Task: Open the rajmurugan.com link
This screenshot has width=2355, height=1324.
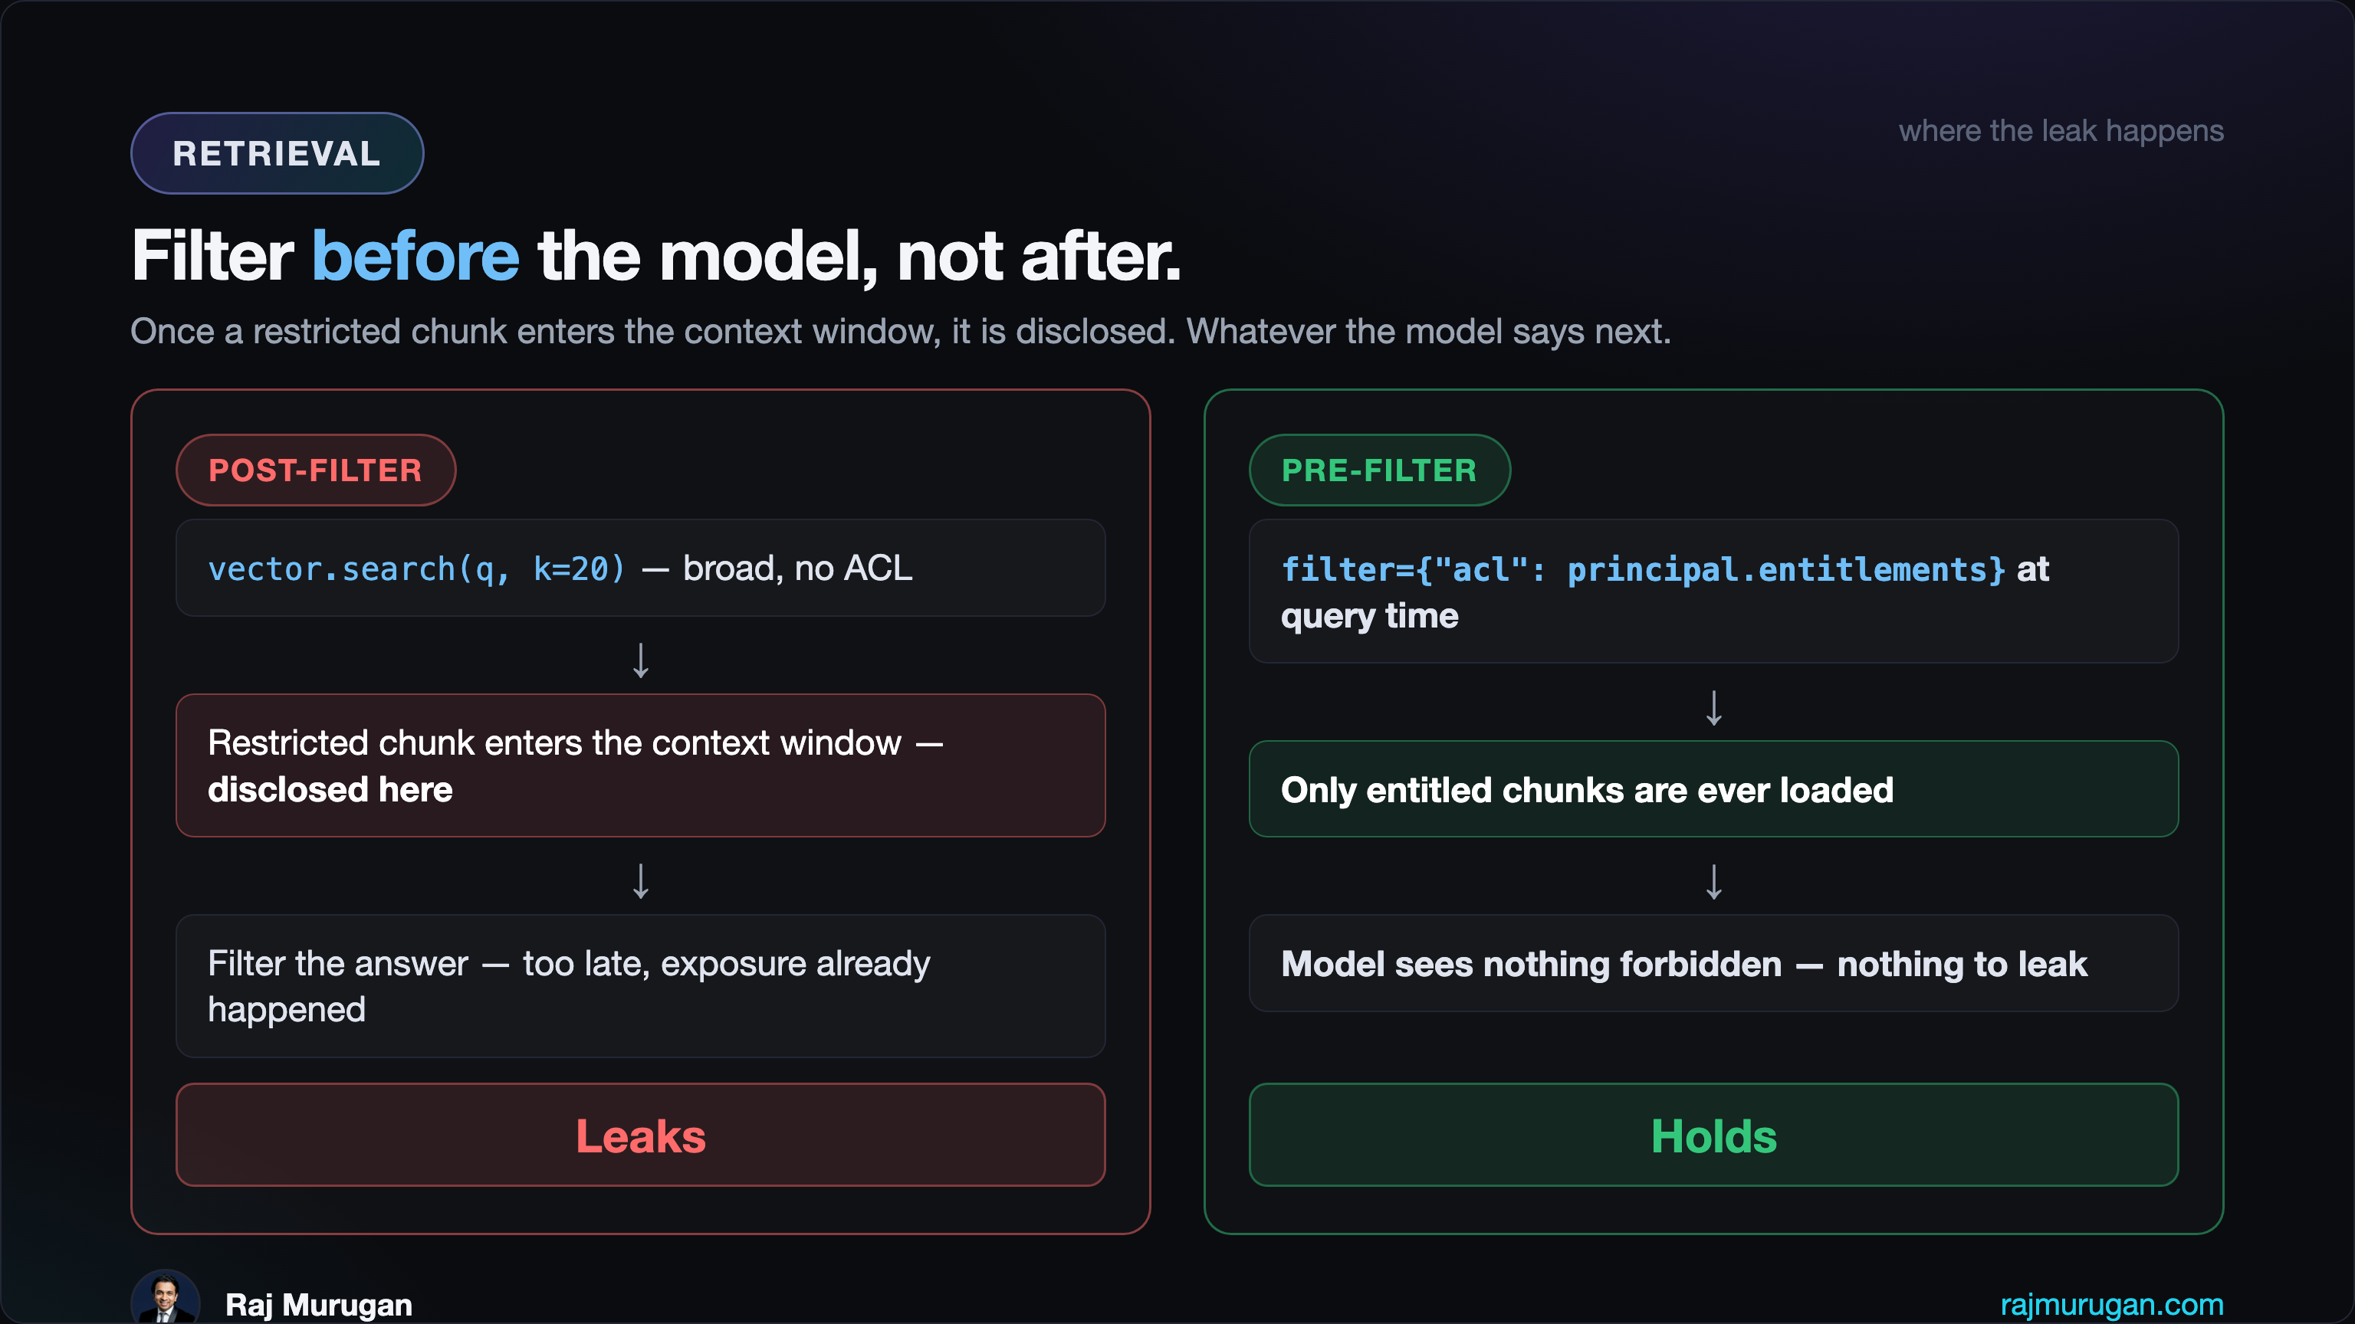Action: (x=2111, y=1304)
